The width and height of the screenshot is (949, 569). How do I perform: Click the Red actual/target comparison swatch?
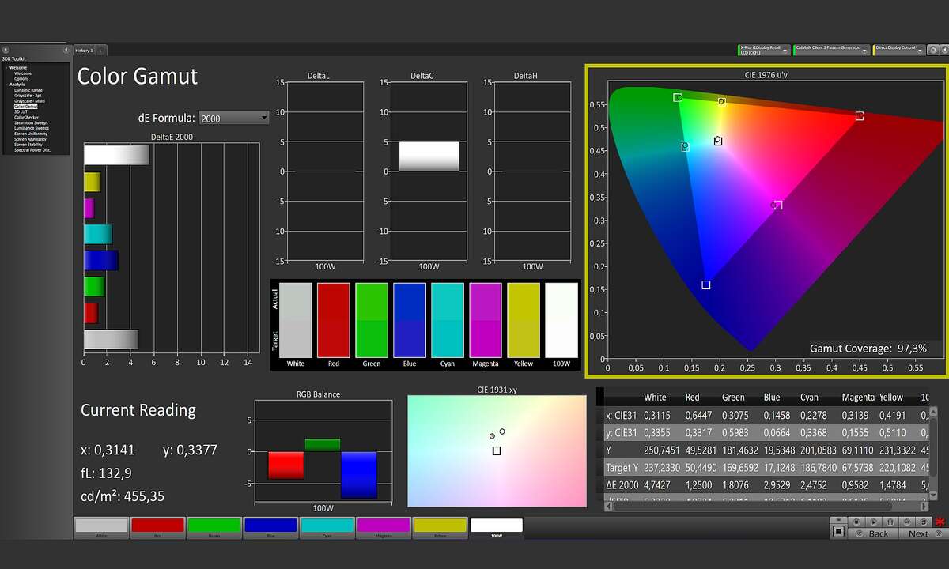(333, 320)
